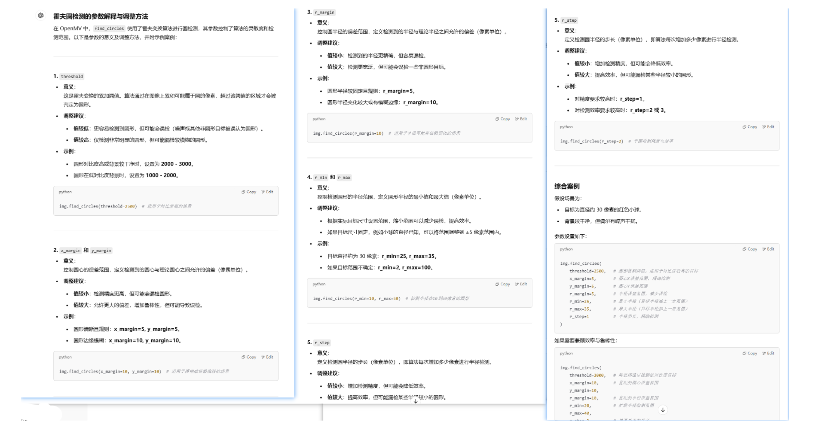This screenshot has width=814, height=425.
Task: Click the bullet 背景较干净，但偶尔有噪声干扰
Action: coord(601,221)
